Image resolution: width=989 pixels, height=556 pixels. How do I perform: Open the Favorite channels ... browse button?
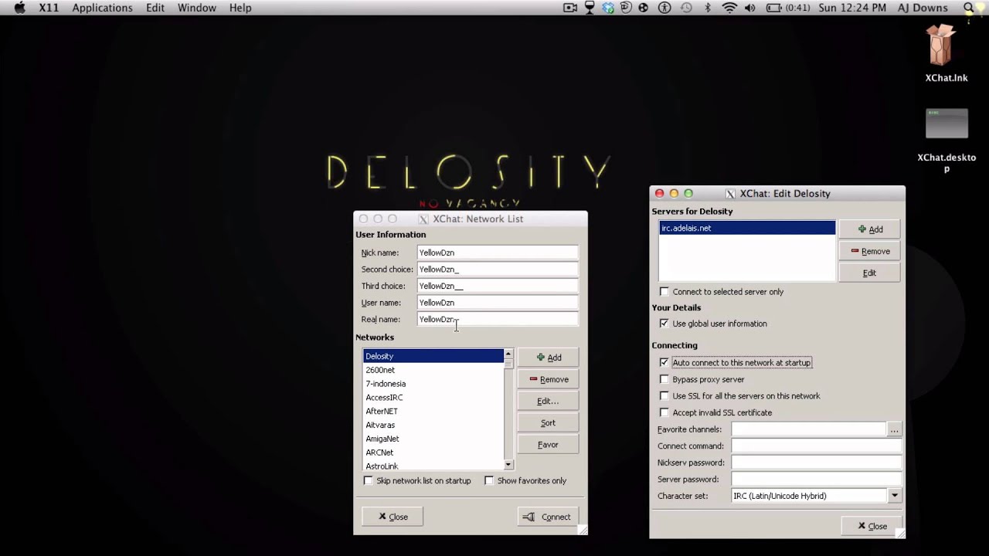(894, 429)
